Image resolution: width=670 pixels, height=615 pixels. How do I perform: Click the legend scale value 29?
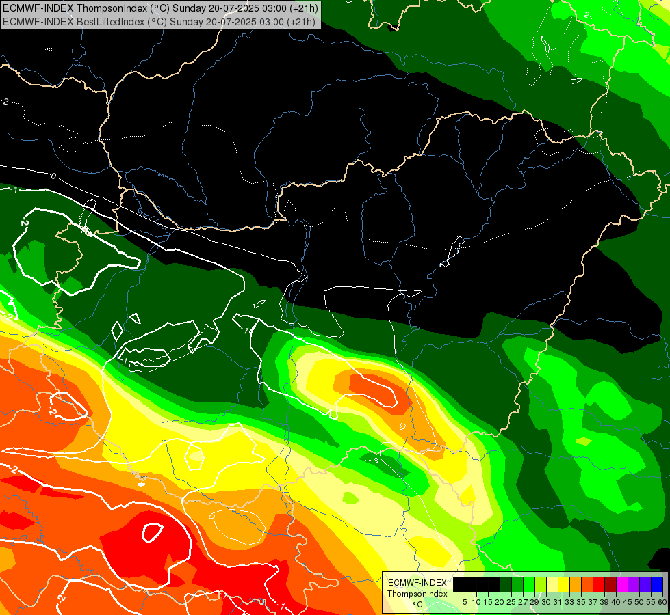[x=535, y=602]
